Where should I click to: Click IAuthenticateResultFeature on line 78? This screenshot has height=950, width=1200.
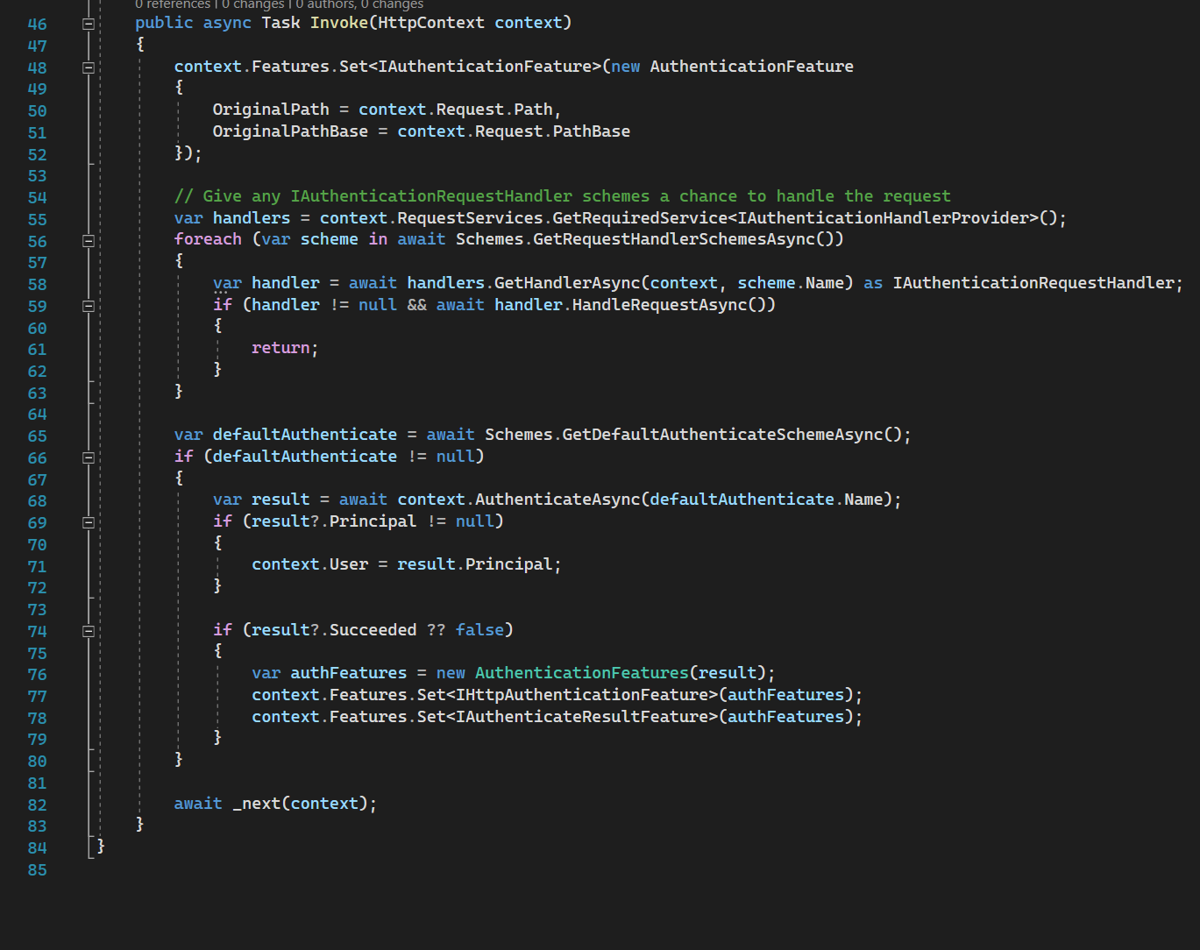[x=582, y=717]
